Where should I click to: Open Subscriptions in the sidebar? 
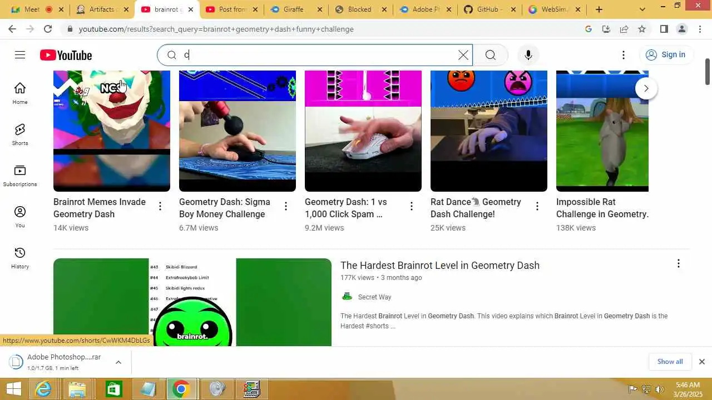(20, 176)
